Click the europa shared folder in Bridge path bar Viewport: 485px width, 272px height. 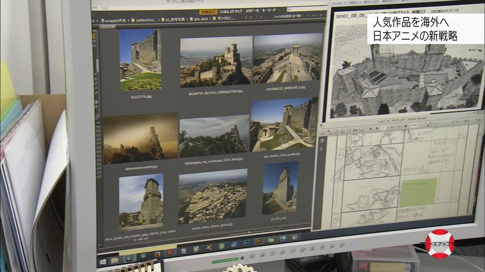pos(115,20)
